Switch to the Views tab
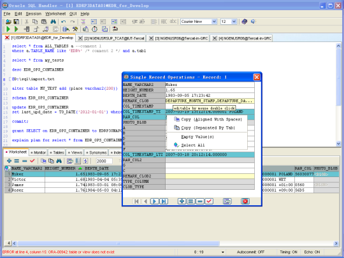Viewport: 344px width, 258px height. (75, 152)
